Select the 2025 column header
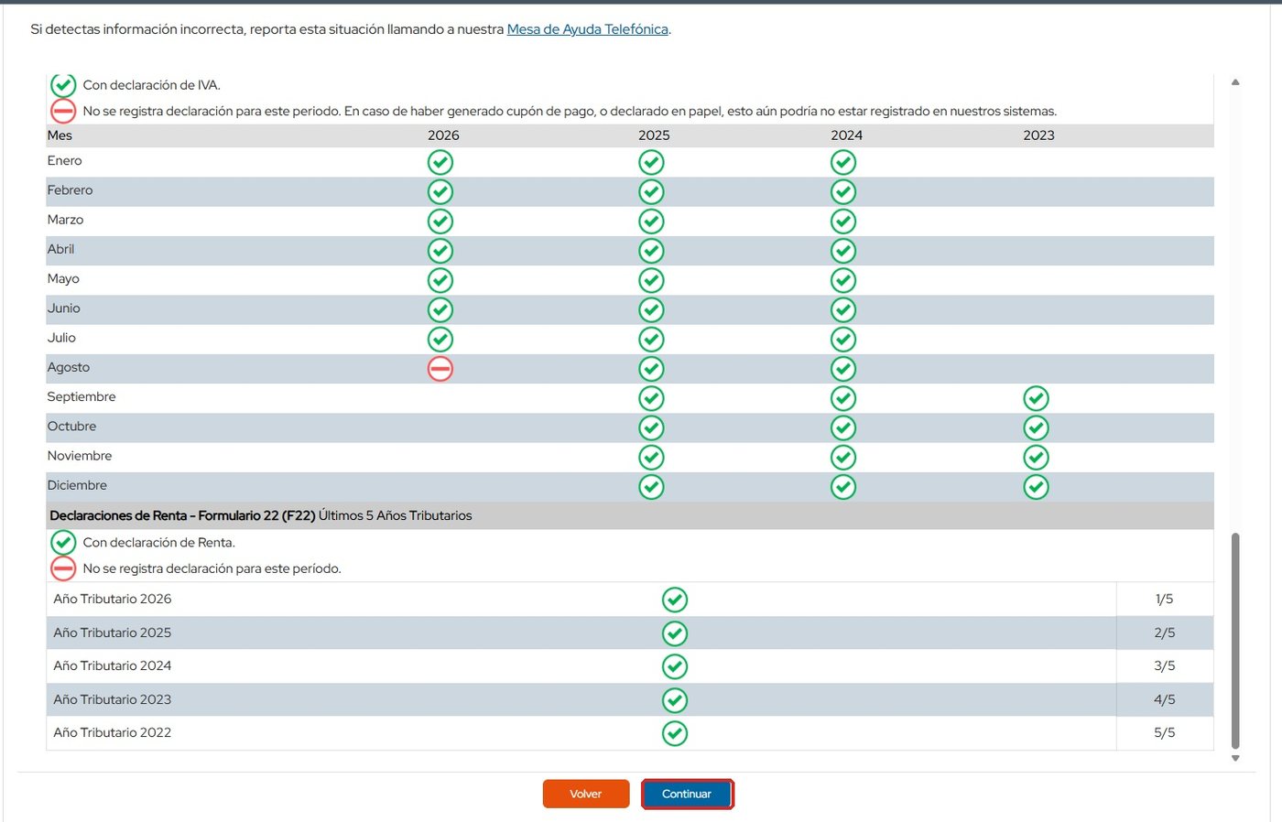The height and width of the screenshot is (822, 1282). tap(654, 135)
